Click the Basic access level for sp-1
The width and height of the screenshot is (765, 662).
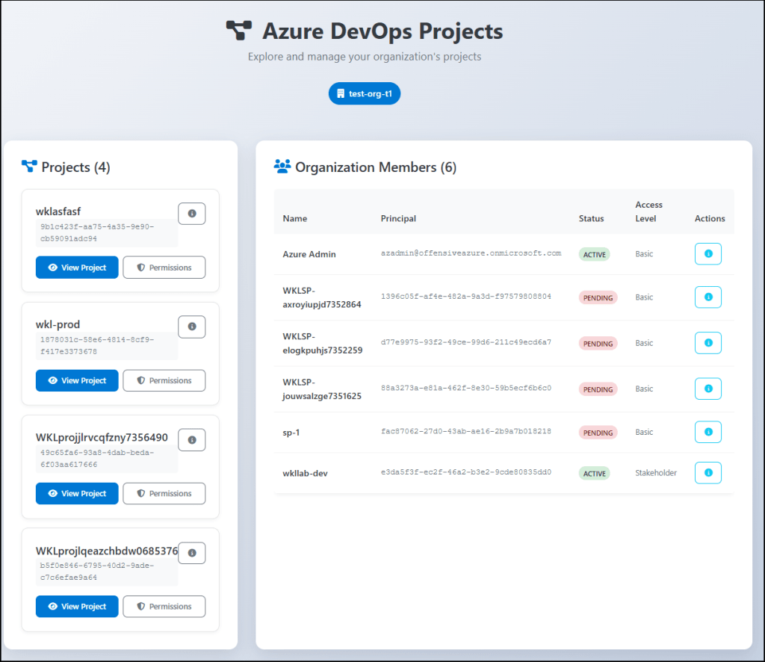[x=644, y=432]
